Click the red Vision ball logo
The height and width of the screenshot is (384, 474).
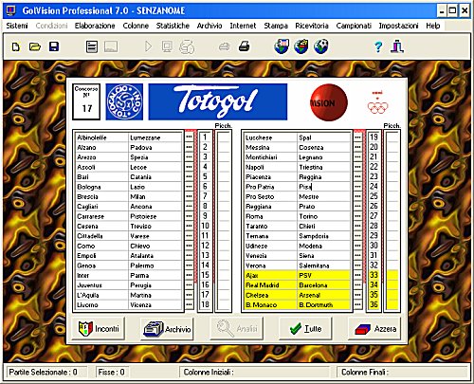click(329, 102)
